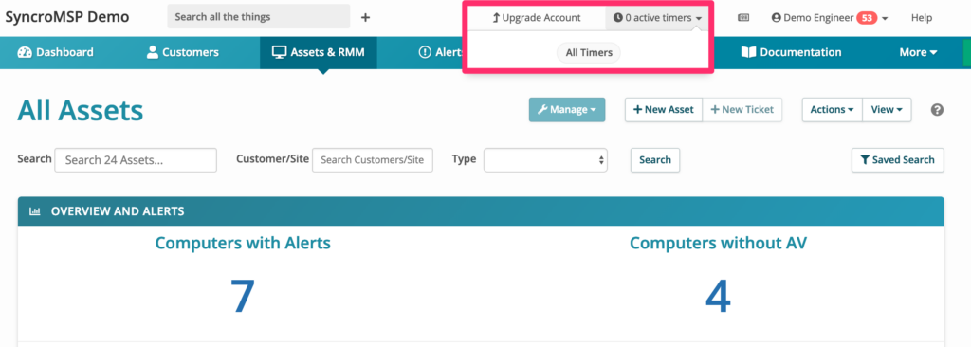Select the Assets & RMM tab
The height and width of the screenshot is (347, 971).
pyautogui.click(x=319, y=52)
